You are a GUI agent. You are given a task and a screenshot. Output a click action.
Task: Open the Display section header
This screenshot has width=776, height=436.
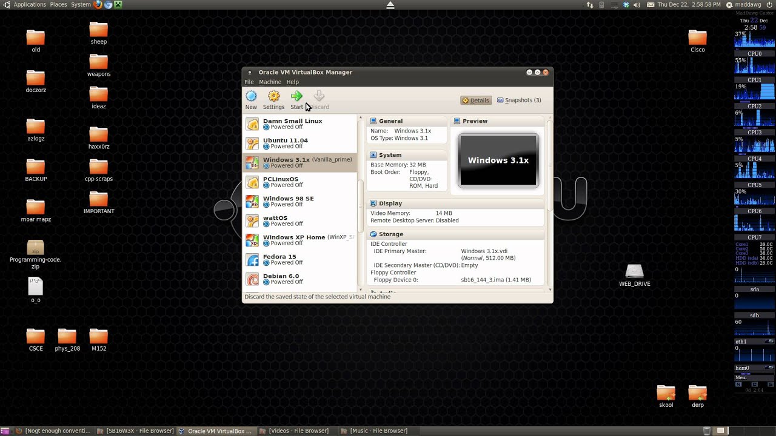(x=455, y=203)
